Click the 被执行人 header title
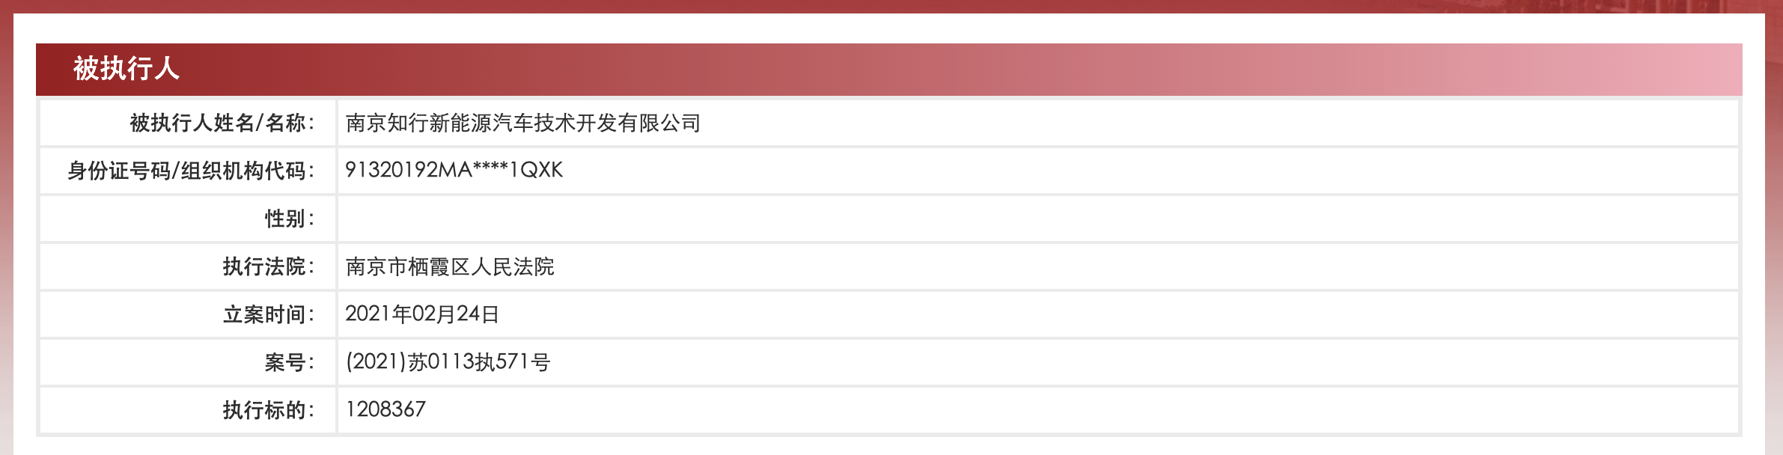Screen dimensions: 1783x455 coord(126,69)
